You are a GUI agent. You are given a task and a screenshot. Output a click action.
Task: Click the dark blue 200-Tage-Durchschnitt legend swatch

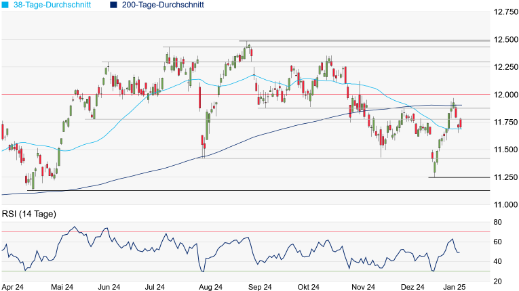pyautogui.click(x=112, y=5)
